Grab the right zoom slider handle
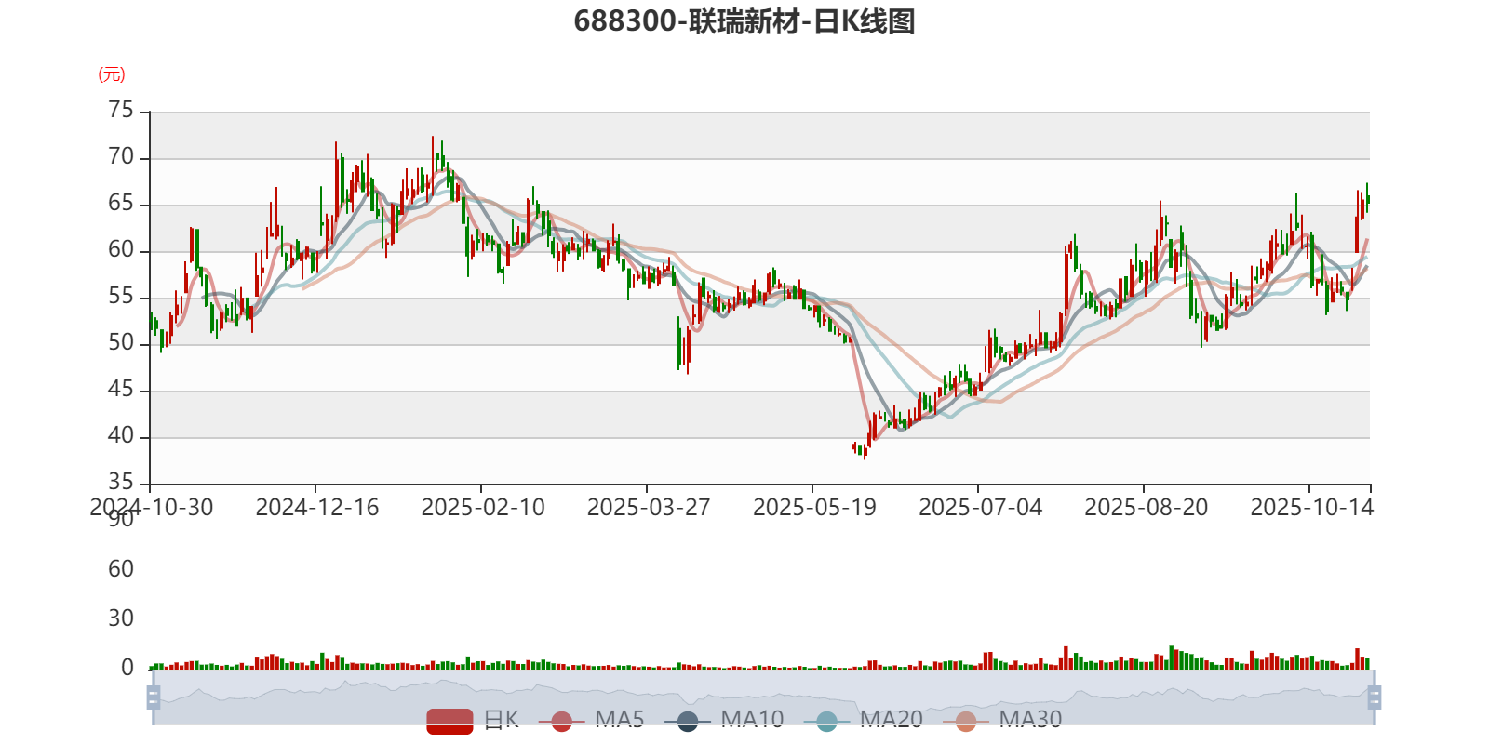1489x744 pixels. click(x=1375, y=697)
